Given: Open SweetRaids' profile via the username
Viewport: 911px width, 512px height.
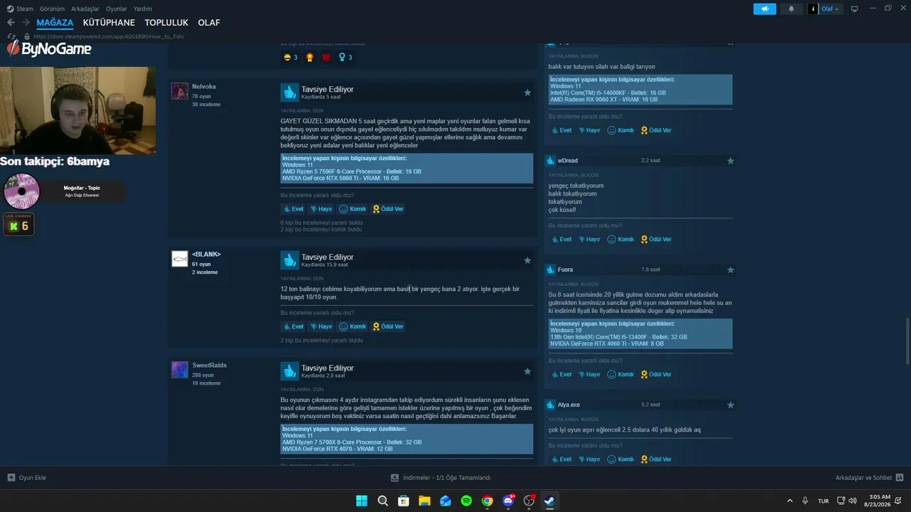Looking at the screenshot, I should 209,366.
